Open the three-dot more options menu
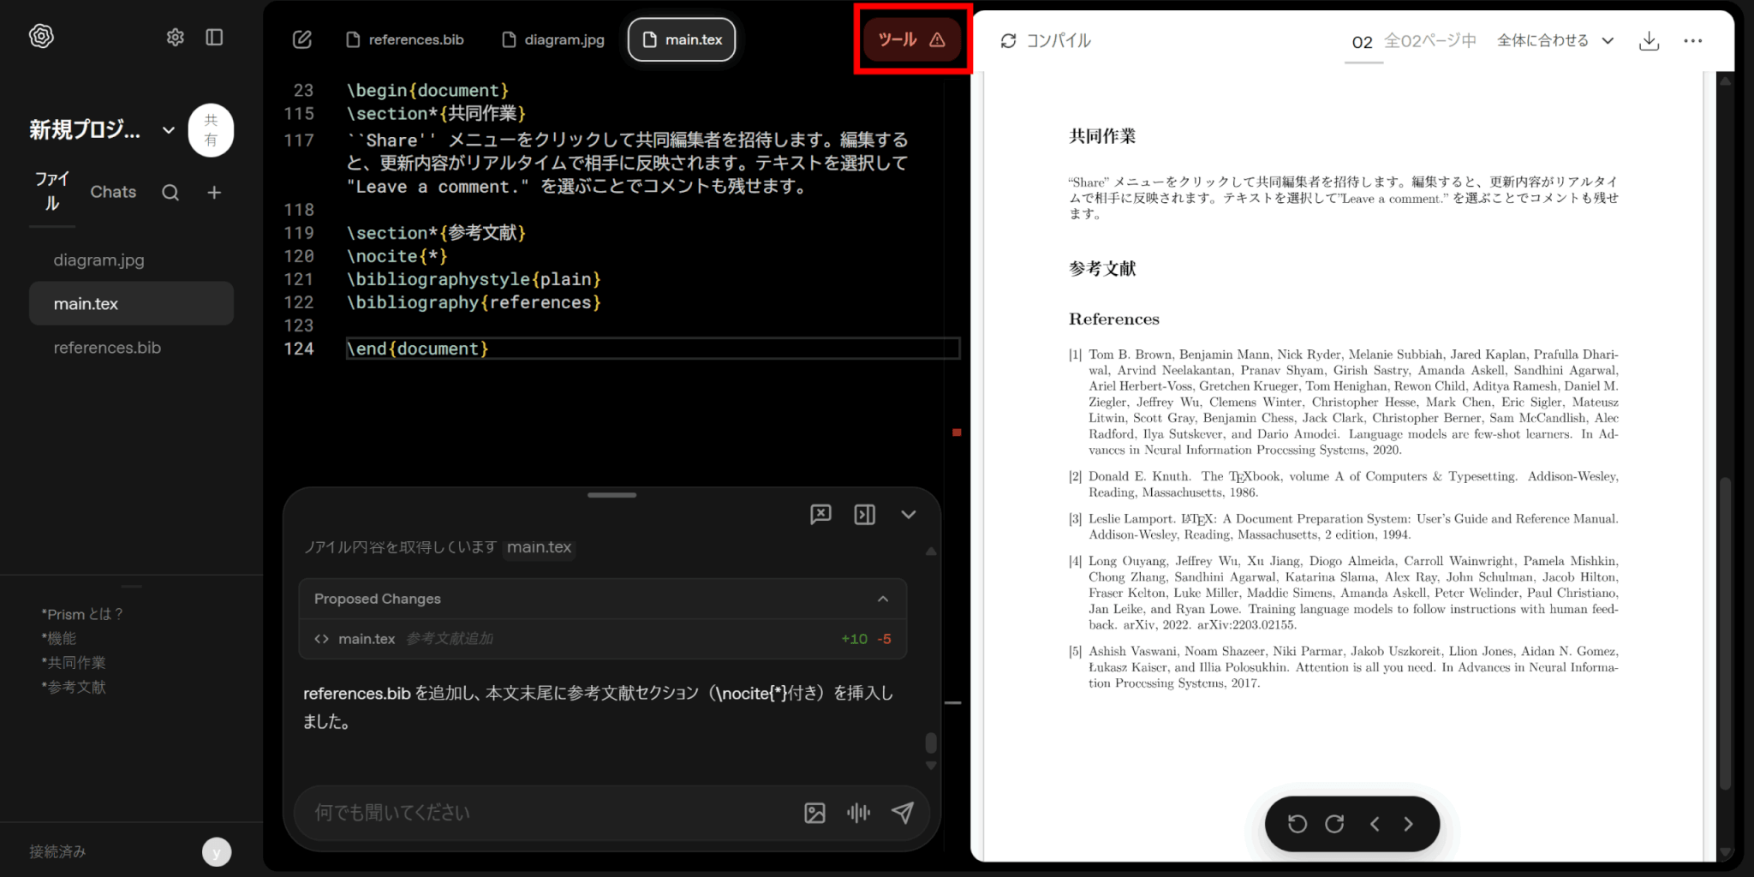This screenshot has width=1754, height=877. [x=1692, y=41]
